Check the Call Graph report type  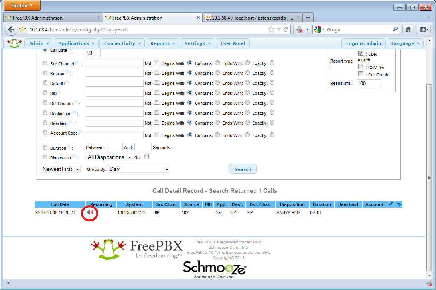(x=361, y=74)
